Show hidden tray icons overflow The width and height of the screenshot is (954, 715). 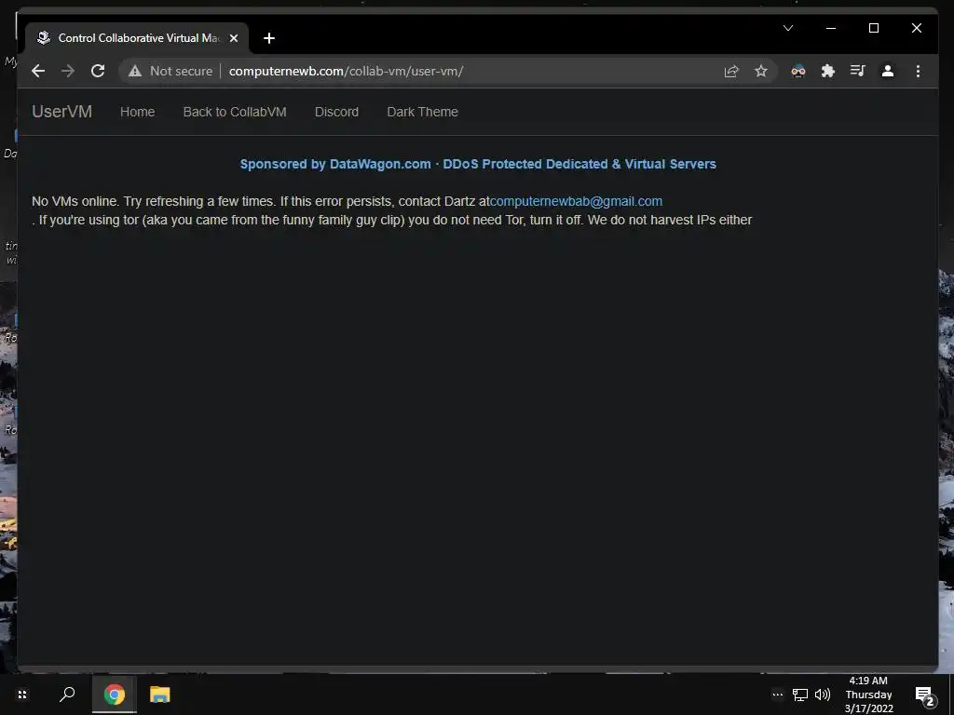click(x=778, y=695)
